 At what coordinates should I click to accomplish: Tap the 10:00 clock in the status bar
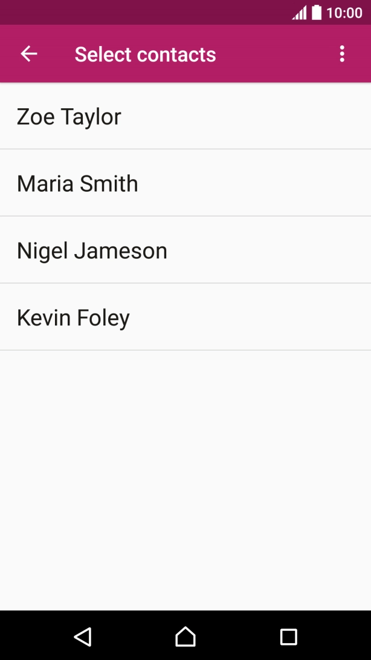point(344,13)
